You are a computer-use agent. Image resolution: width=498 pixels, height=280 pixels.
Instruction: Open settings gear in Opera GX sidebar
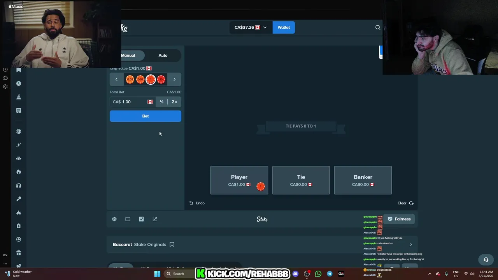click(5, 86)
